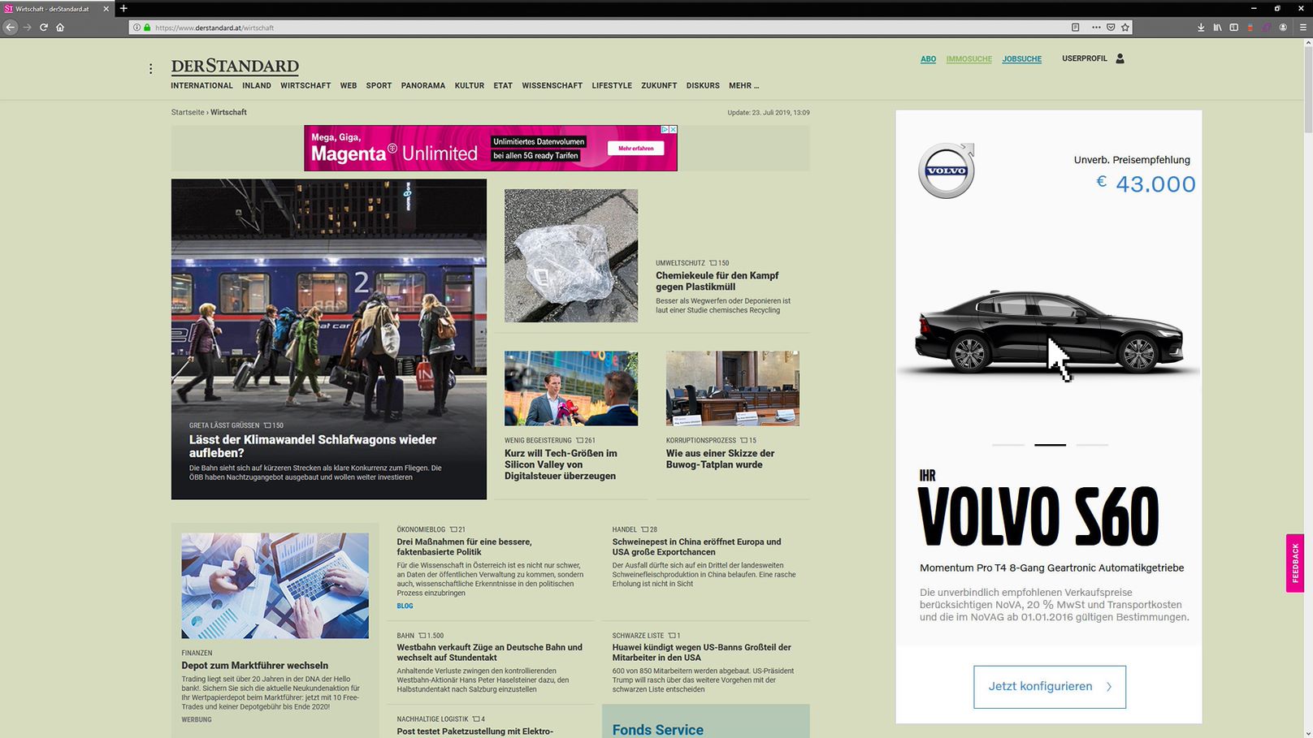Viewport: 1313px width, 738px height.
Task: Select WIRTSCHAFT in the navigation bar
Action: tap(305, 85)
